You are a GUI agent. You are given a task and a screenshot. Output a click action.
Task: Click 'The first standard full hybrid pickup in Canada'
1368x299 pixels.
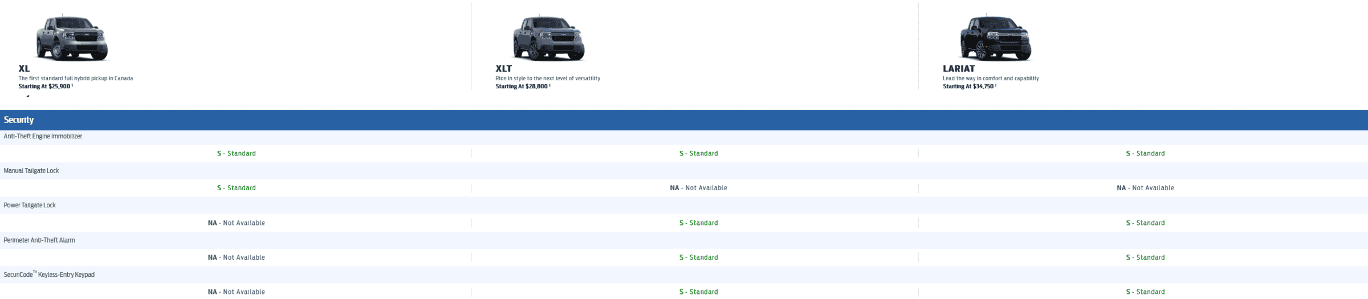(x=76, y=79)
